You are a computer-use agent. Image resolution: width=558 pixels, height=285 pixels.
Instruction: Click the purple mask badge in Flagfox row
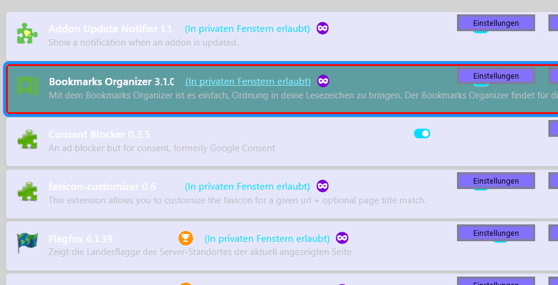342,238
